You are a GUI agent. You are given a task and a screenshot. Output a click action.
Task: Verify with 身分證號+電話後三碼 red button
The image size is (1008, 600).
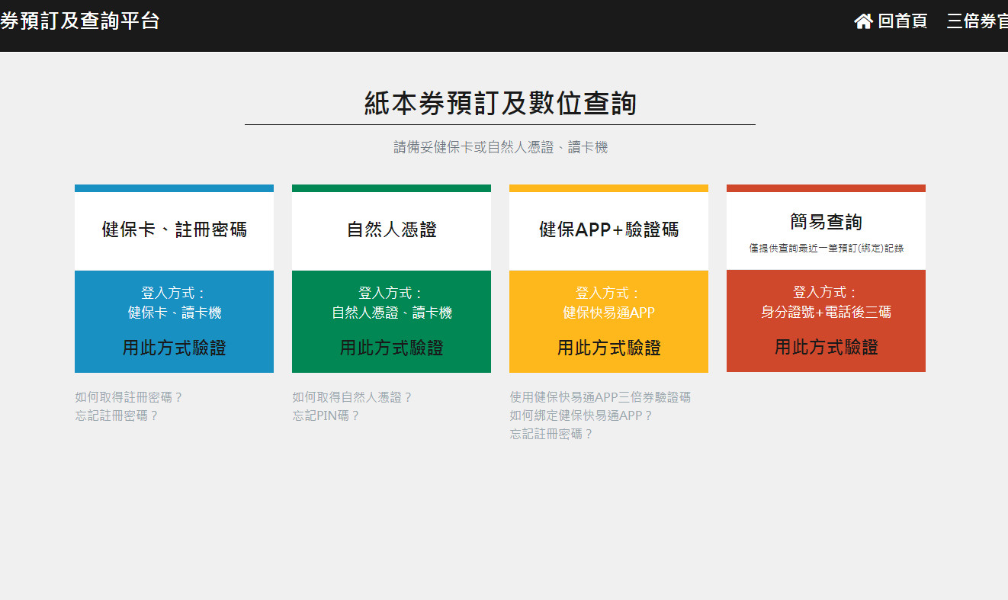(826, 347)
